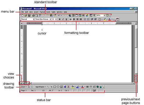Apply a bulleted list

tap(88, 19)
